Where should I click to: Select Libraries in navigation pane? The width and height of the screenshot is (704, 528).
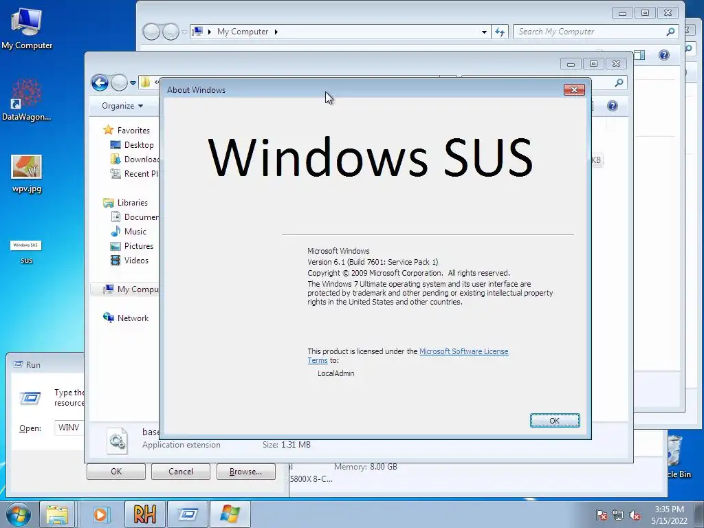tap(125, 203)
